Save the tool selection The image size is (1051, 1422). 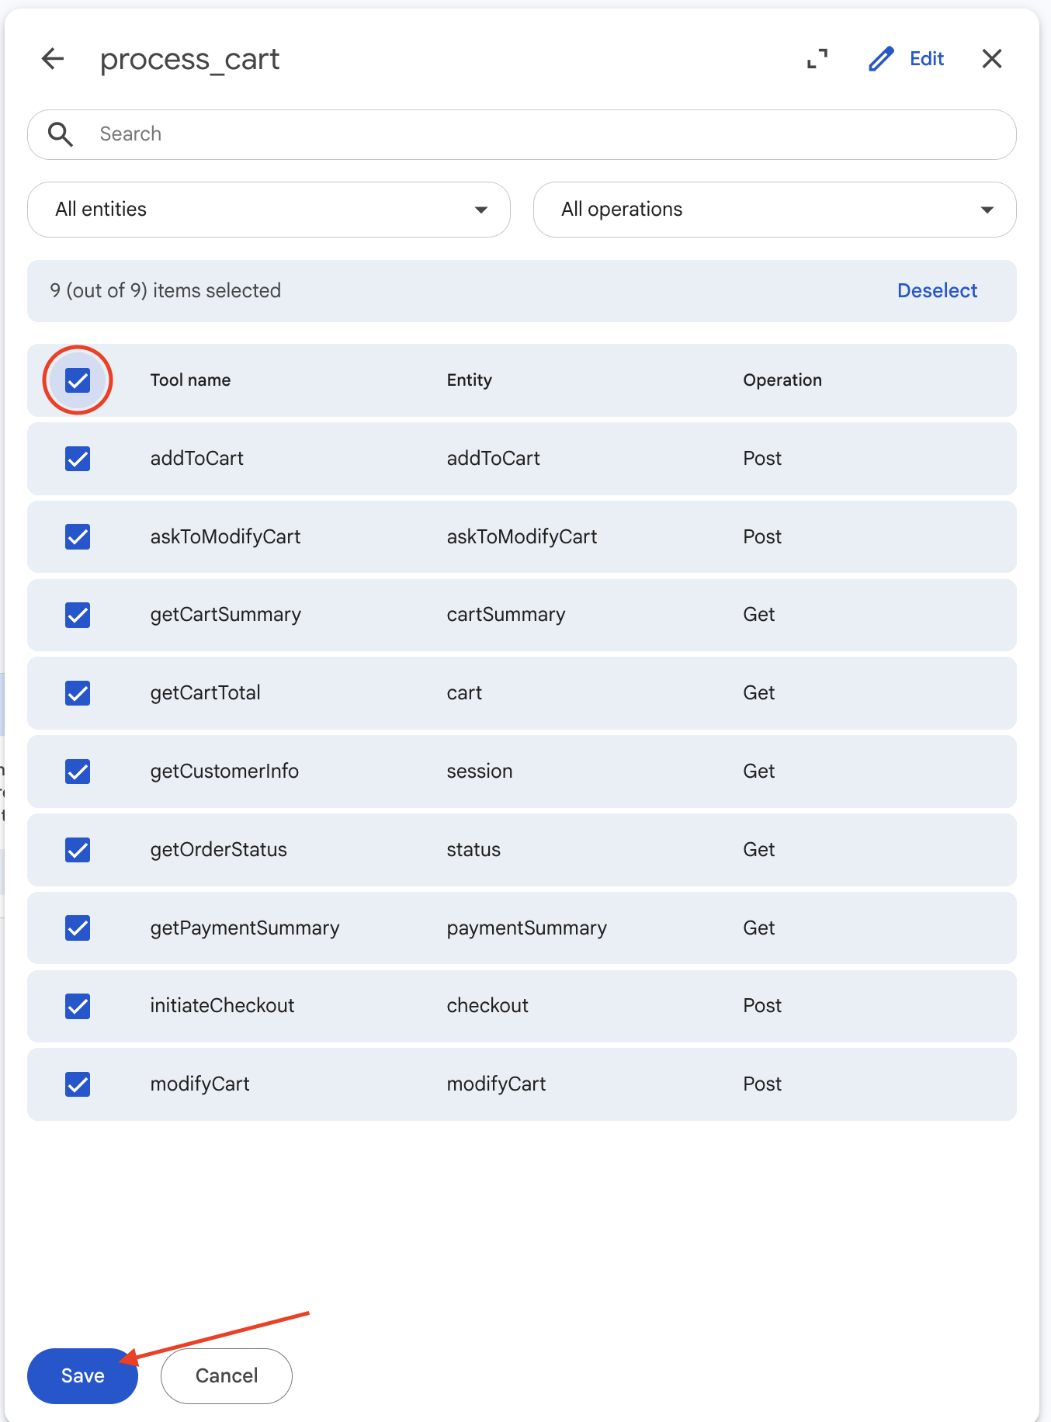(x=82, y=1375)
